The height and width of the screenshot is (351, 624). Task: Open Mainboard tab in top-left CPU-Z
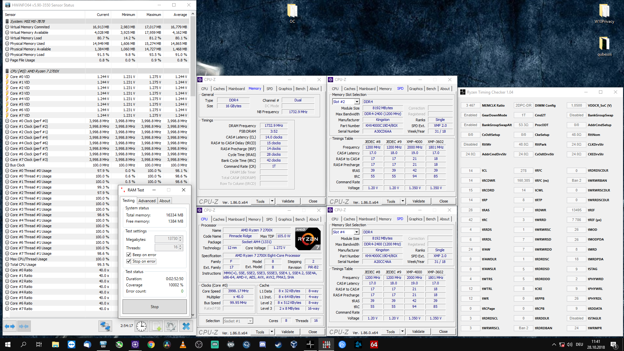pos(237,89)
